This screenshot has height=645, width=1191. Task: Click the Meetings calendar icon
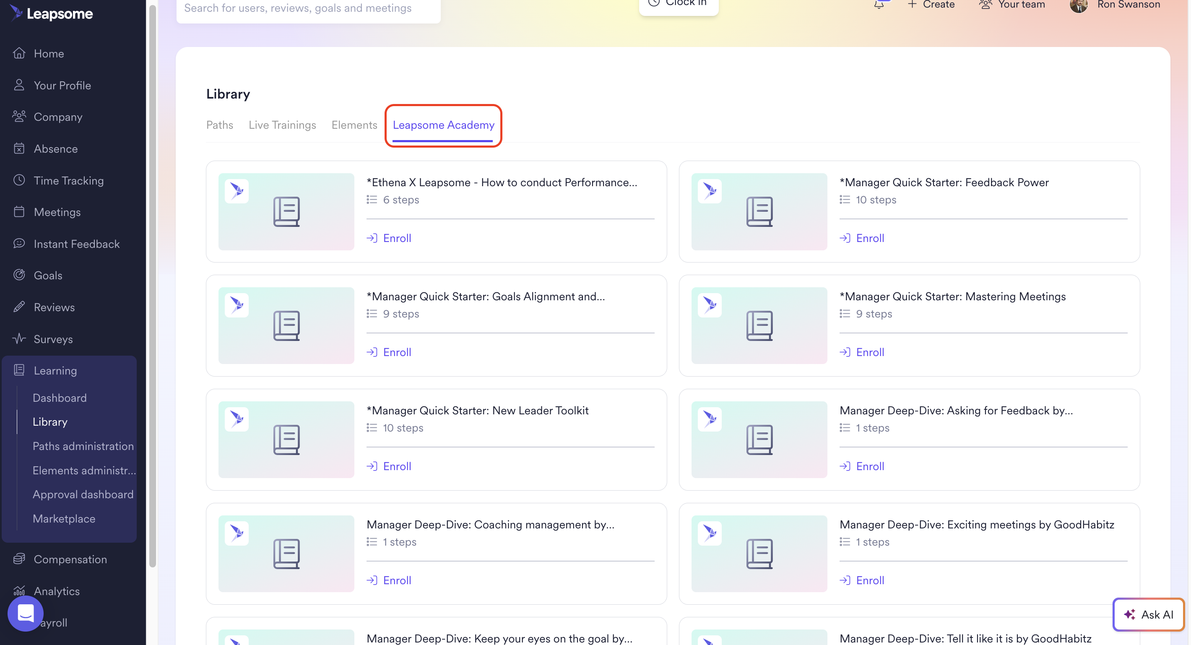[19, 212]
